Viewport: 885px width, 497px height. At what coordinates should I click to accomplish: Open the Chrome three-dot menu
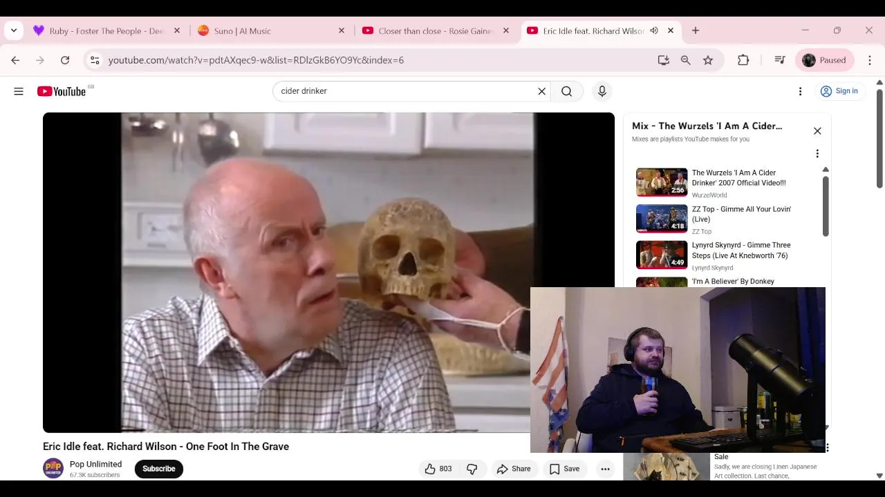coord(870,60)
